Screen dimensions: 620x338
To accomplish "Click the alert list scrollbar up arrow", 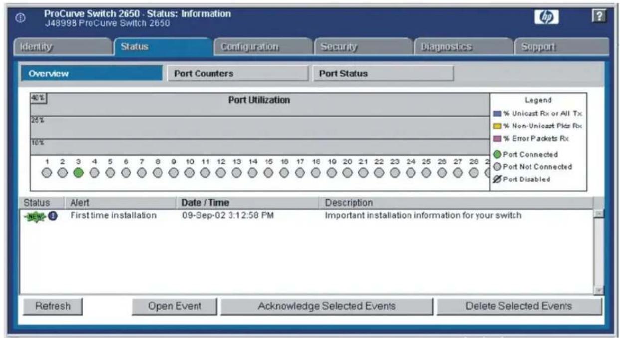I will [598, 214].
